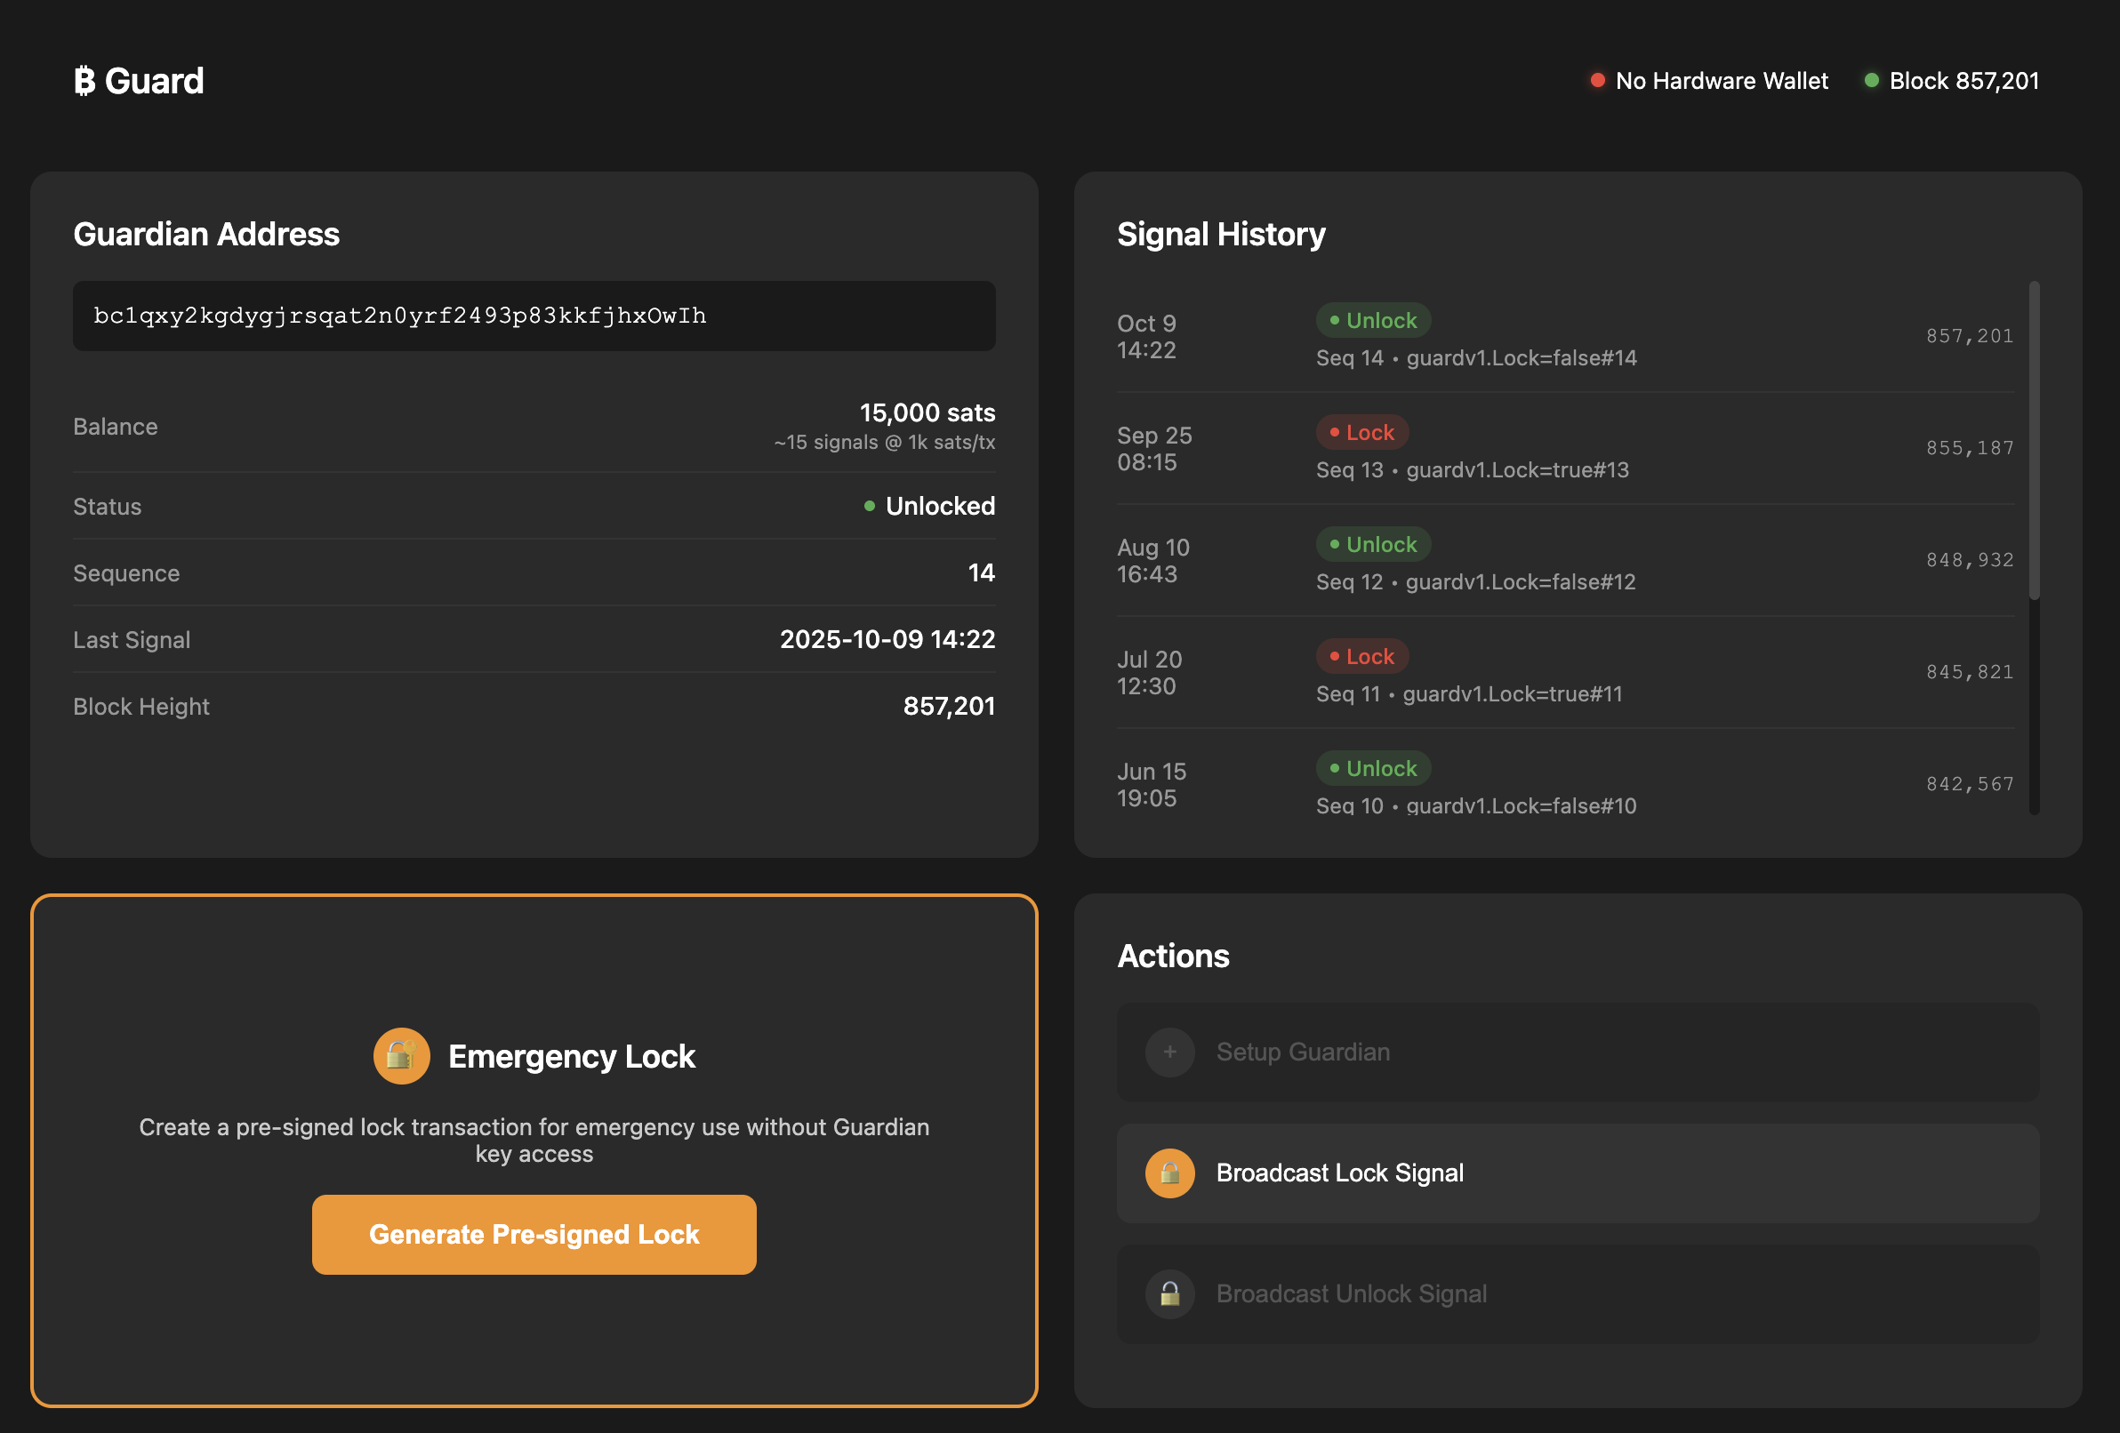Viewport: 2120px width, 1433px height.
Task: Click the Emergency Lock padlock icon
Action: coord(401,1055)
